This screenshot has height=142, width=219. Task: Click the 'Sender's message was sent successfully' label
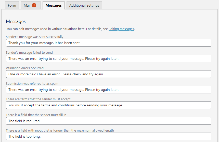35,37
